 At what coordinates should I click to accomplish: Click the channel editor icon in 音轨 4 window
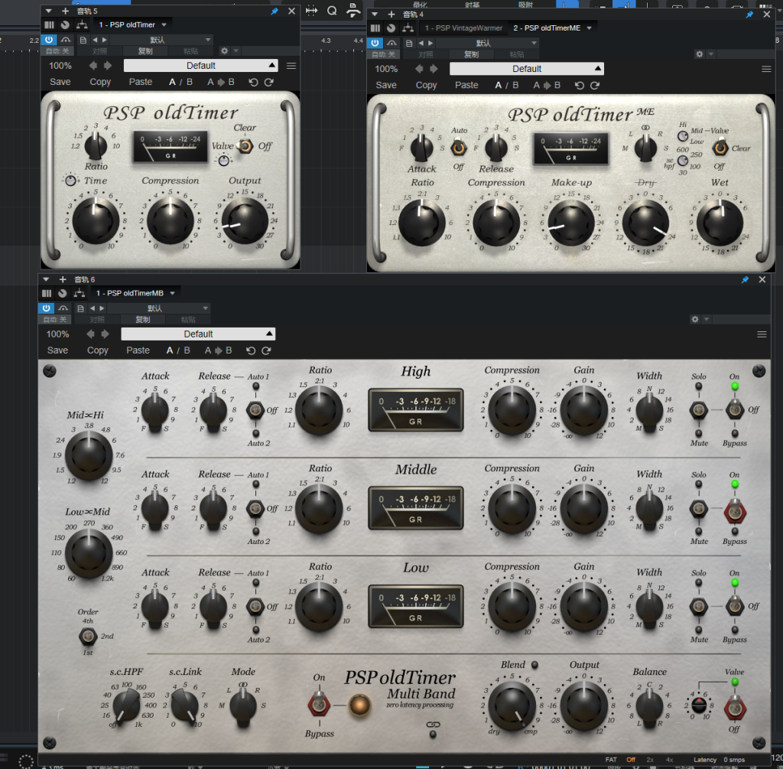[375, 28]
